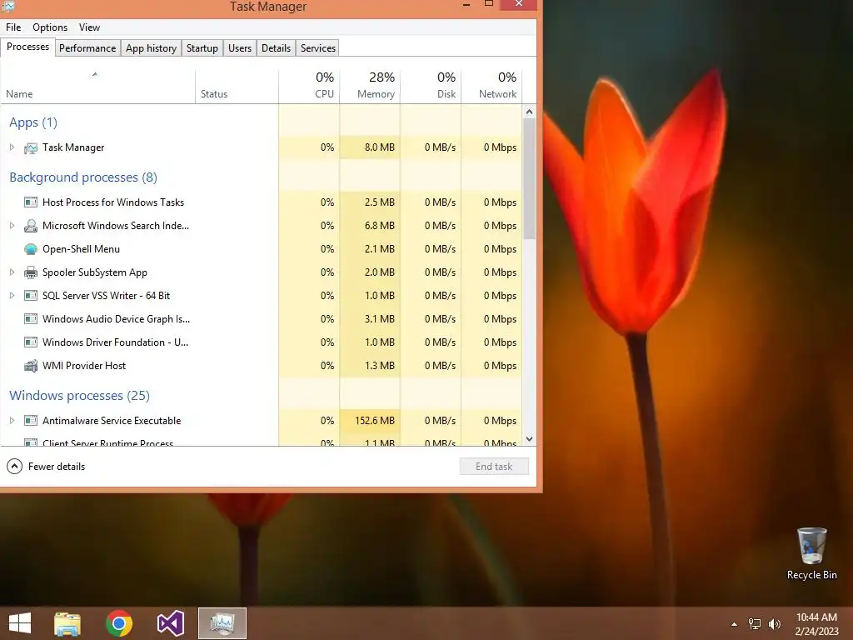Click the process list scrollbar thumb
853x640 pixels.
click(x=529, y=179)
